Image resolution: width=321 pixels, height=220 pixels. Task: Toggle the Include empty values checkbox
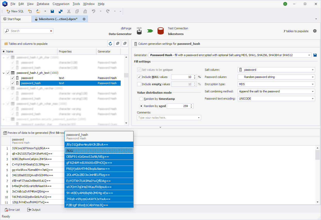tap(139, 84)
